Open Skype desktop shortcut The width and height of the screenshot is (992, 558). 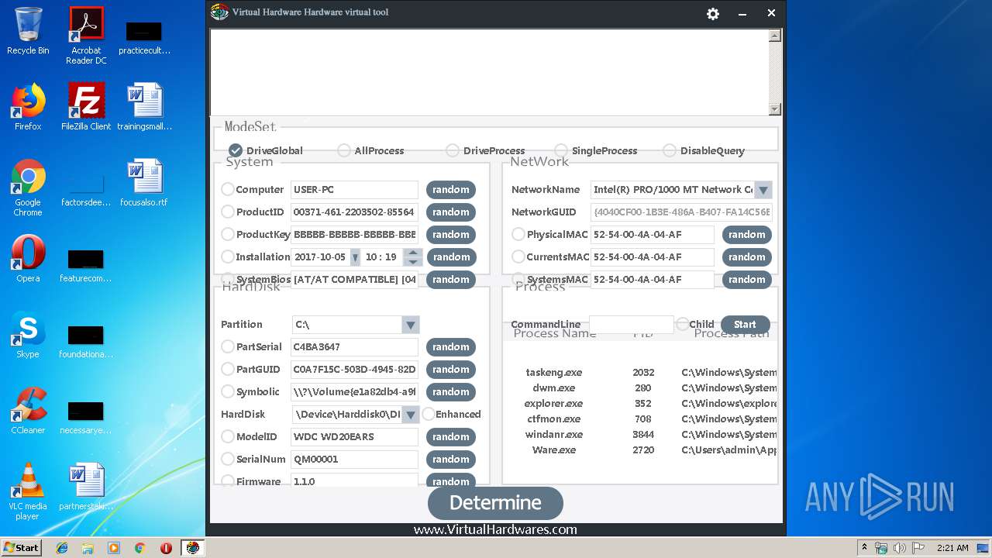(x=28, y=335)
